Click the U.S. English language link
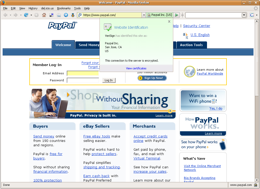The image size is (260, 189). (200, 35)
